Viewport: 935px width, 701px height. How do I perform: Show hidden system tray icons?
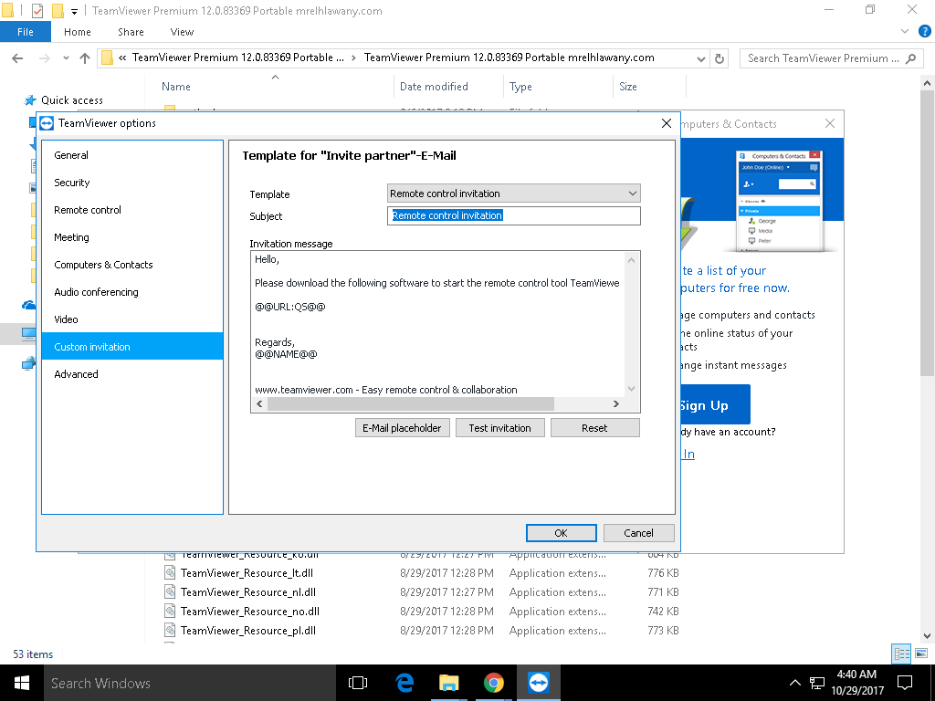[x=794, y=683]
